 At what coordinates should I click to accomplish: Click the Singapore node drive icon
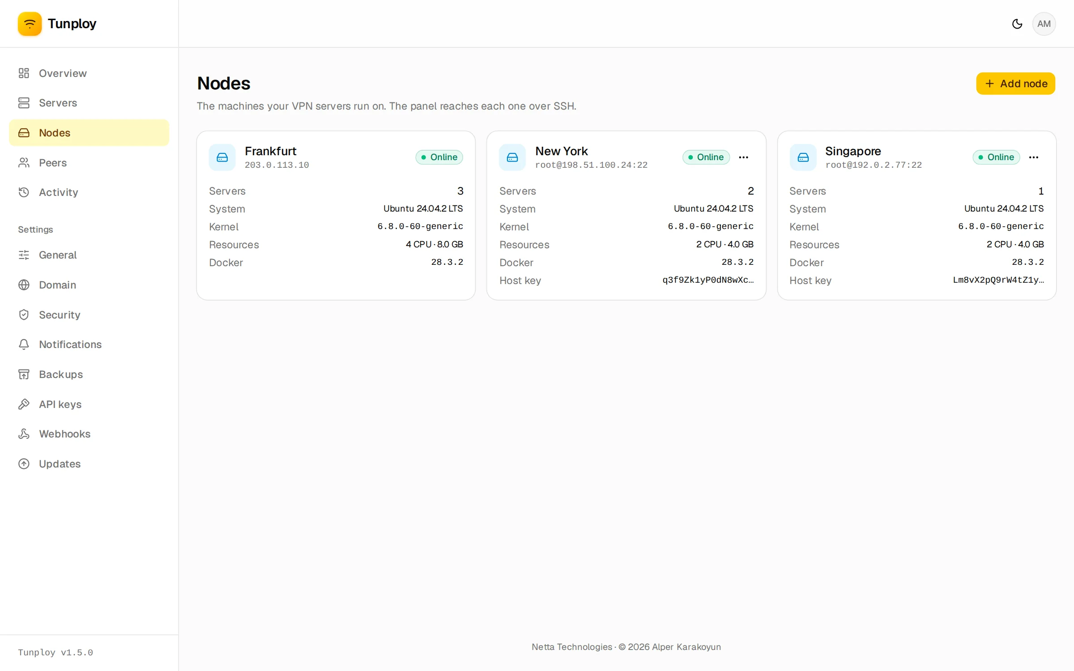pyautogui.click(x=803, y=157)
